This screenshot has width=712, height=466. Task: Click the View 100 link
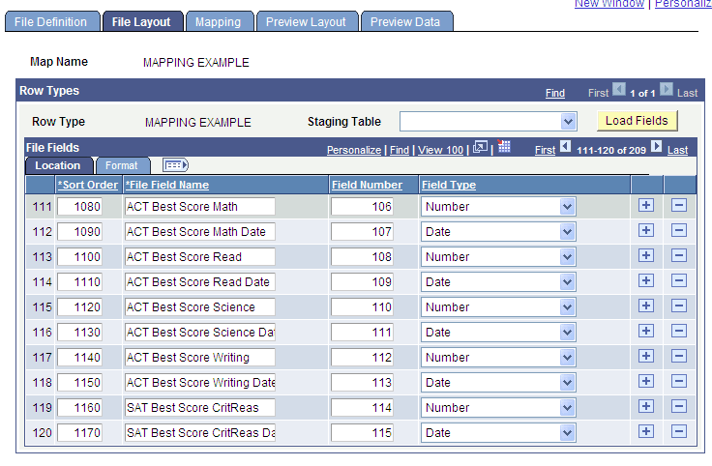[x=440, y=150]
